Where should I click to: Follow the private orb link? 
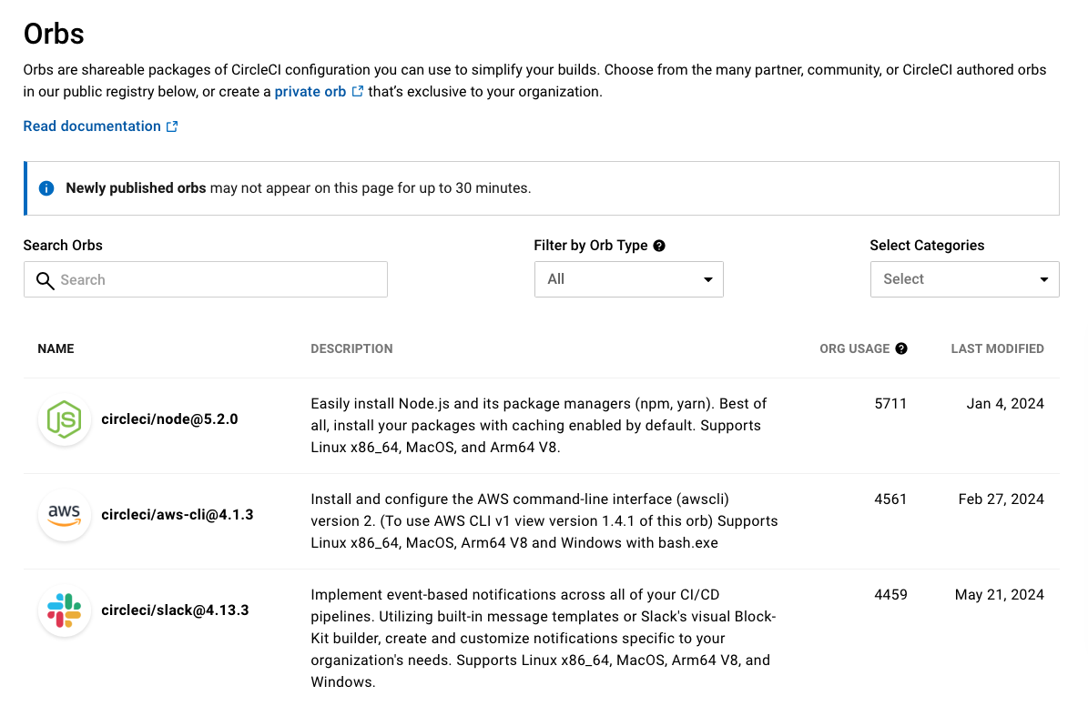[310, 92]
